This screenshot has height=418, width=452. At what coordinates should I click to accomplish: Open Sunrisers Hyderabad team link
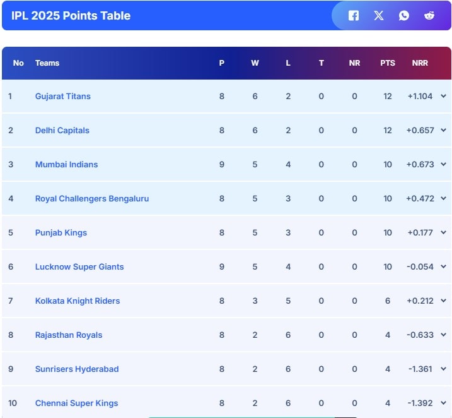(77, 369)
